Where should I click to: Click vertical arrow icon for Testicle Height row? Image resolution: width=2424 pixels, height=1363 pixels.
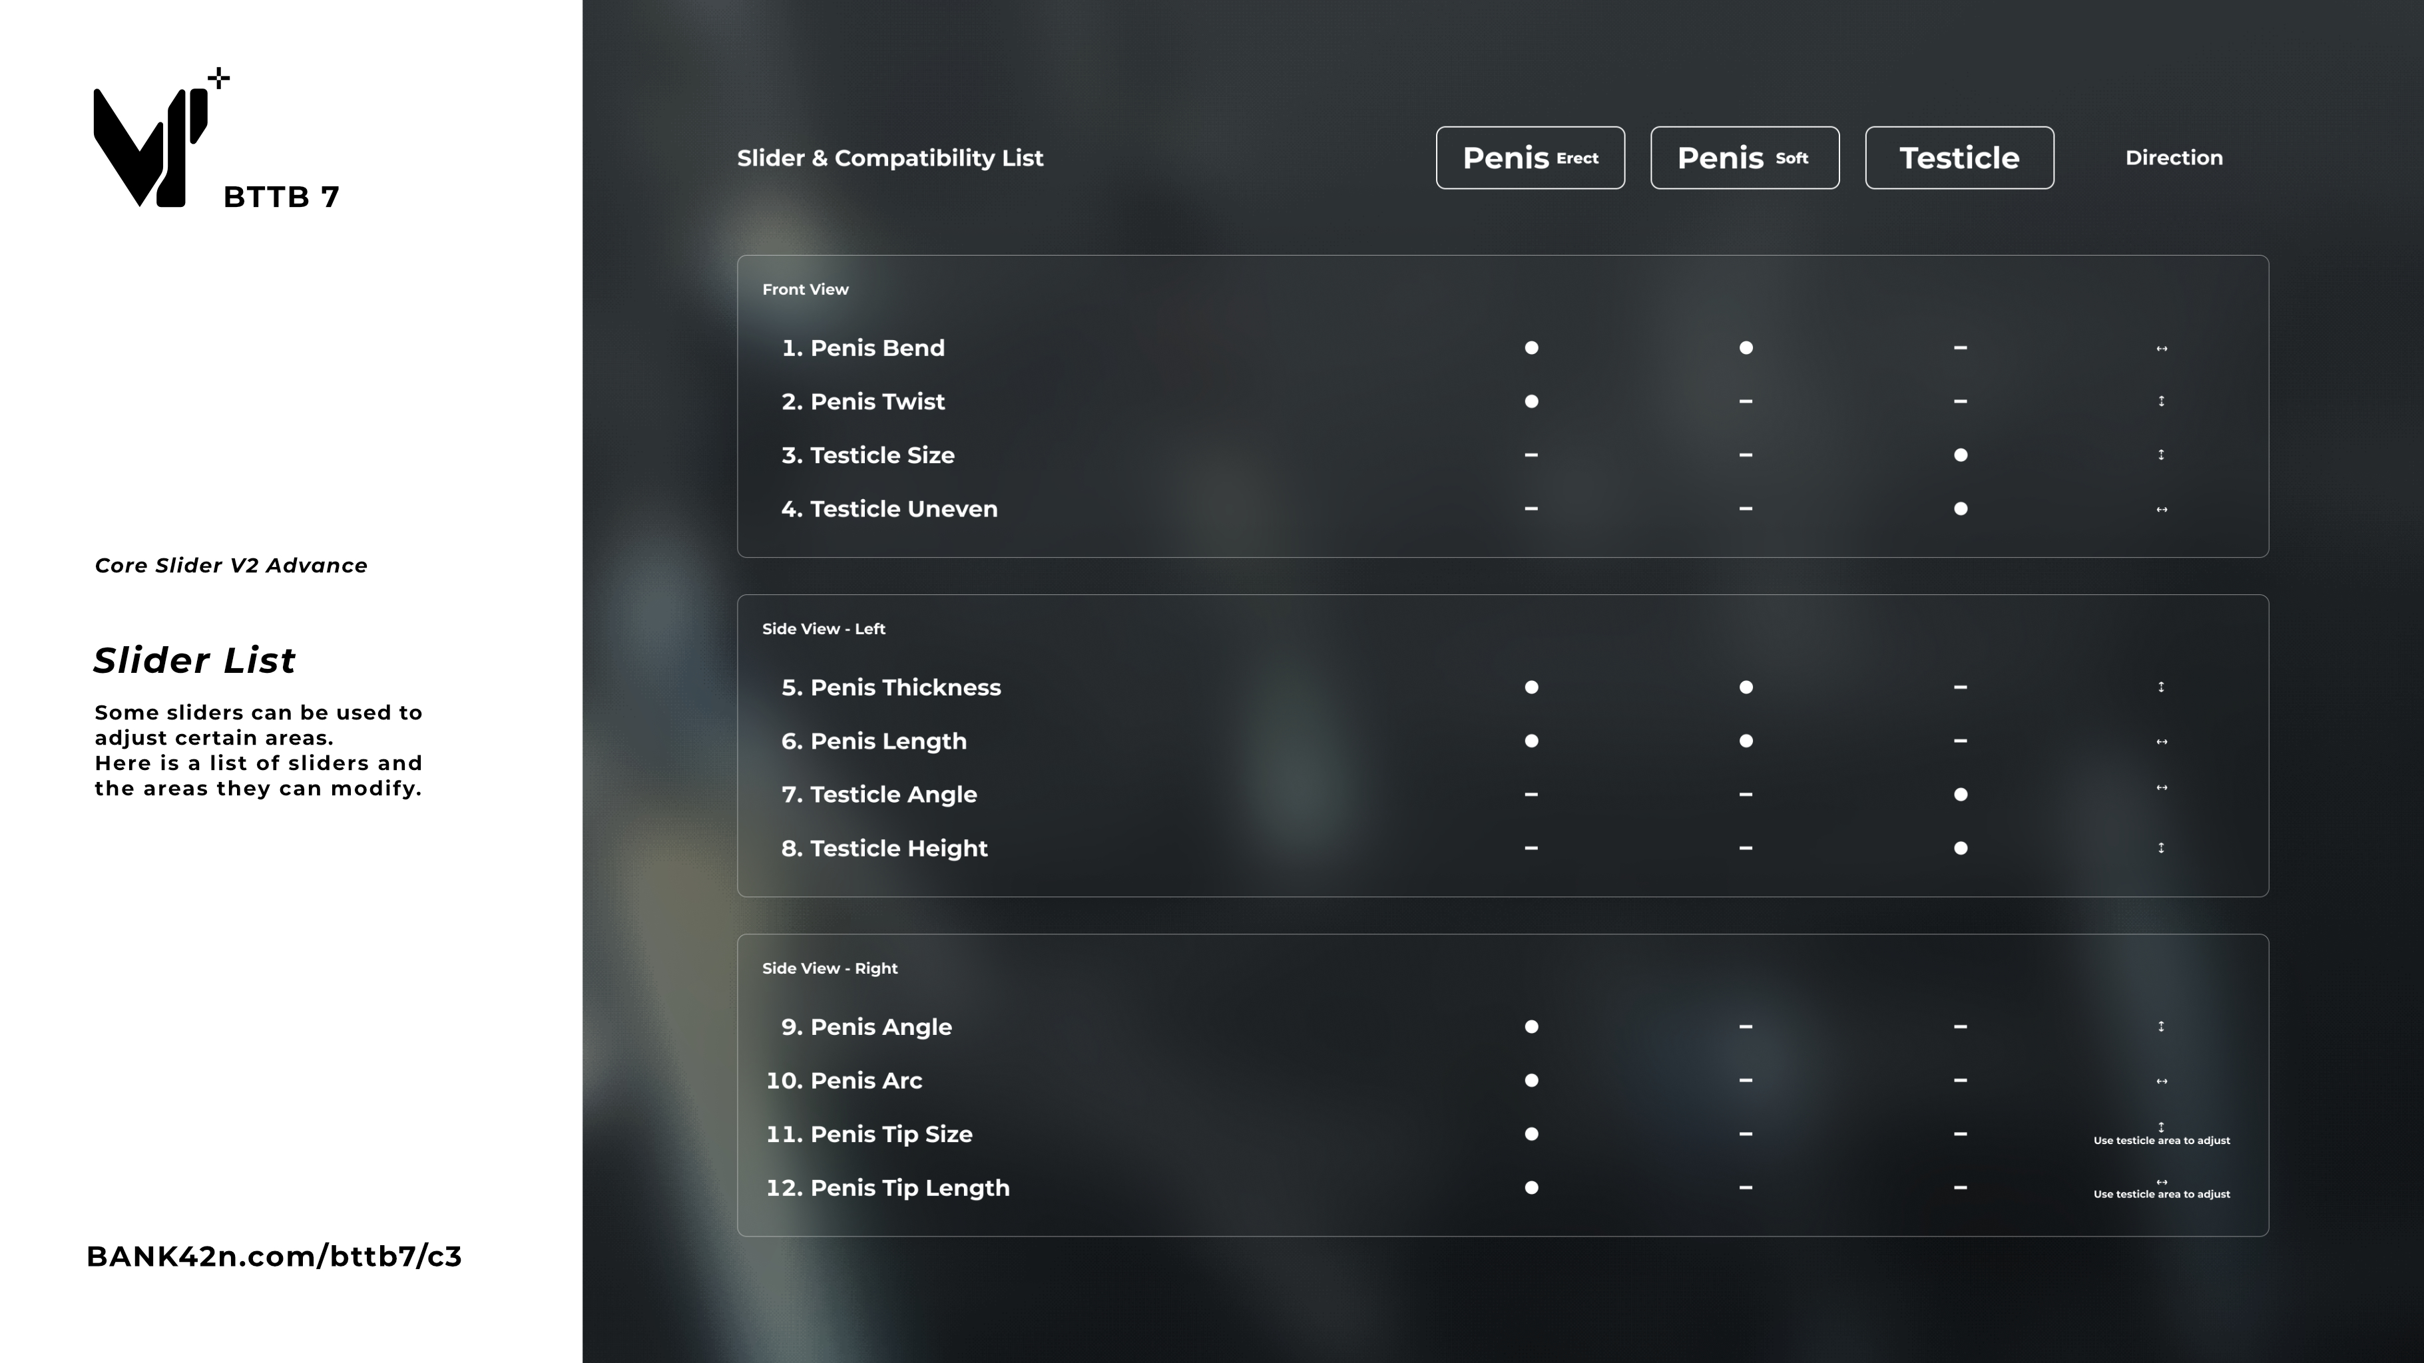(2162, 849)
